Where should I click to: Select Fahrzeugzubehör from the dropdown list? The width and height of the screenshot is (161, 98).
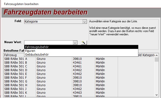pos(81,47)
